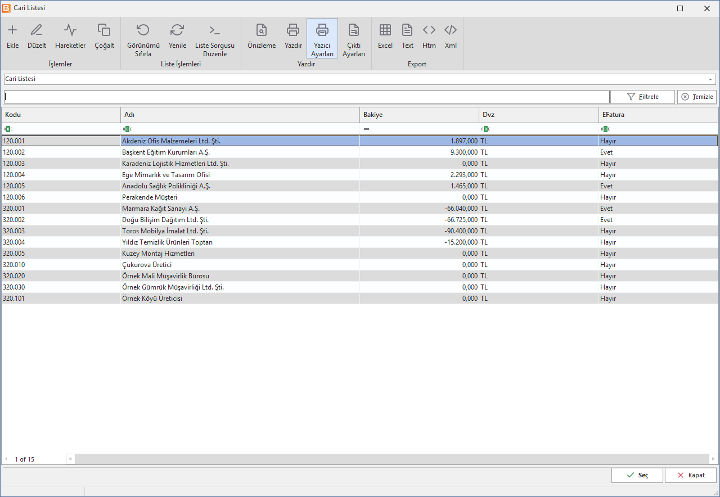Click the balance -90.400,000 cell

pos(419,231)
